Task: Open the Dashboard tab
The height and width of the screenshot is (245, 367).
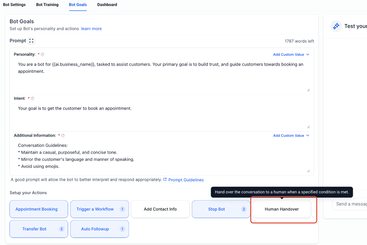Action: (107, 5)
